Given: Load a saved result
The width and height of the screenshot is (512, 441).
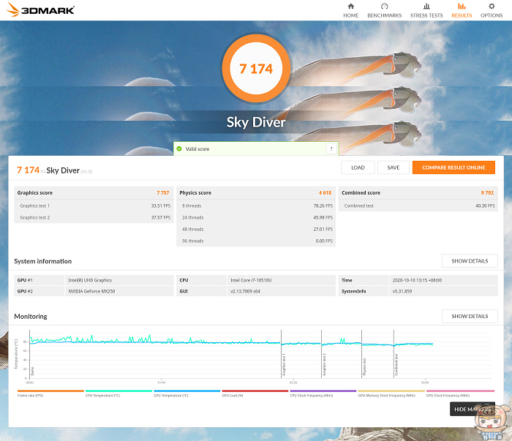Looking at the screenshot, I should tap(358, 167).
